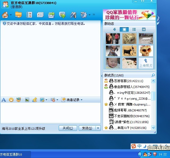Click the send picture icon in chat toolbar
Image resolution: width=170 pixels, height=158 pixels.
coord(27,100)
